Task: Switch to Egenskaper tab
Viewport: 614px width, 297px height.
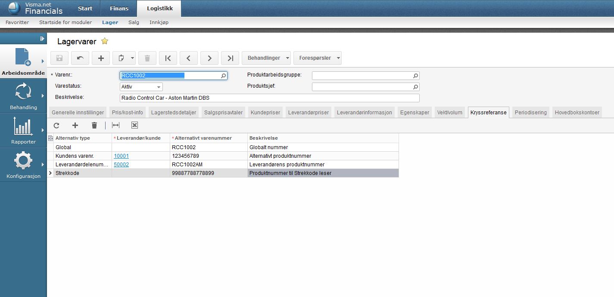Action: click(x=415, y=113)
